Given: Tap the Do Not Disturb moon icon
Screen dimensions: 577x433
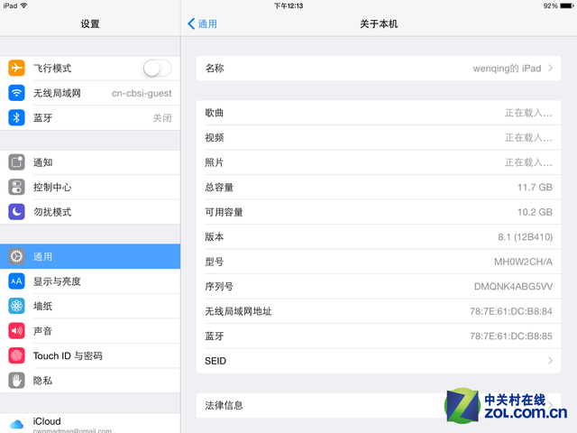Looking at the screenshot, I should coord(16,212).
